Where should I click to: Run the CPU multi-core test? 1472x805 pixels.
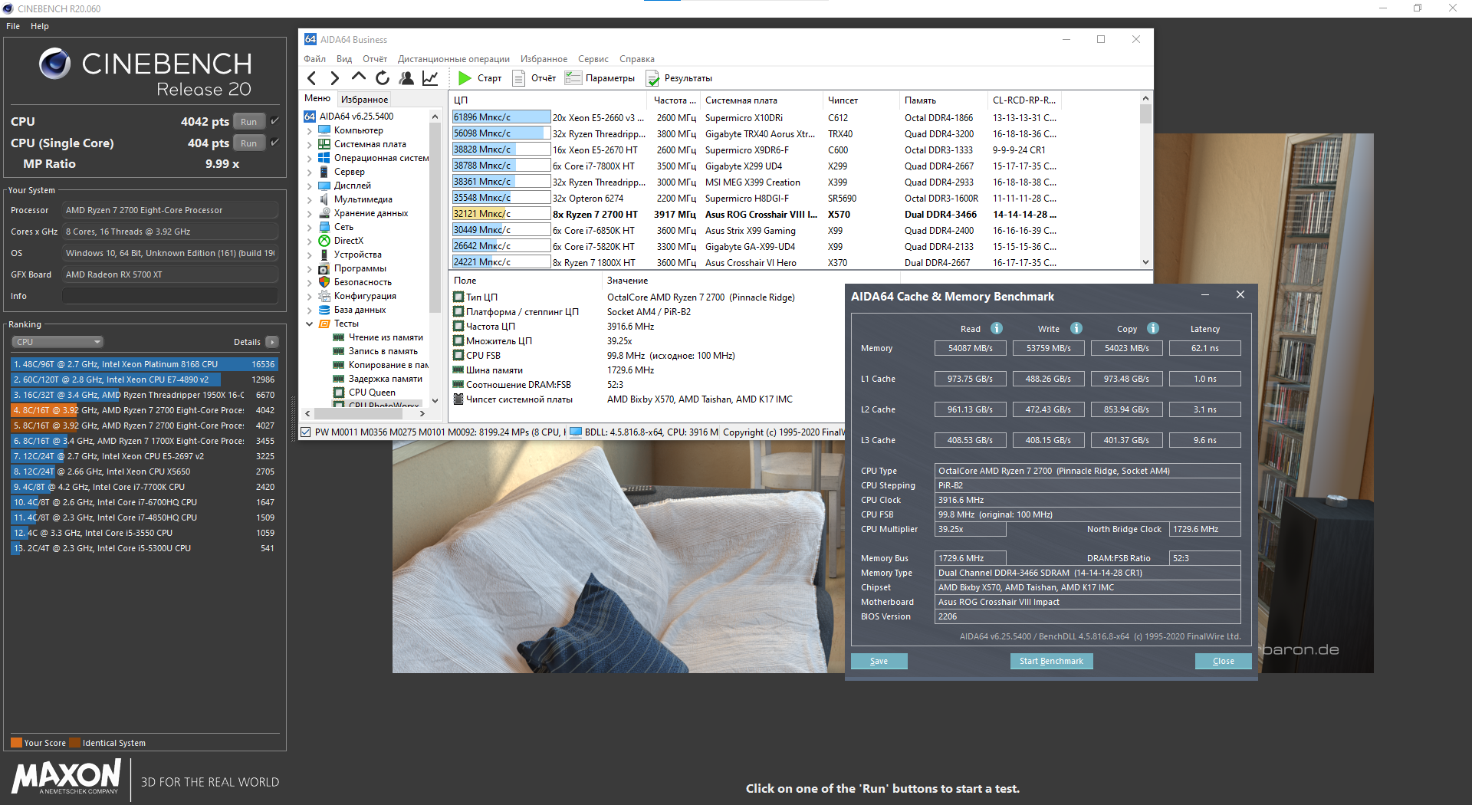249,121
